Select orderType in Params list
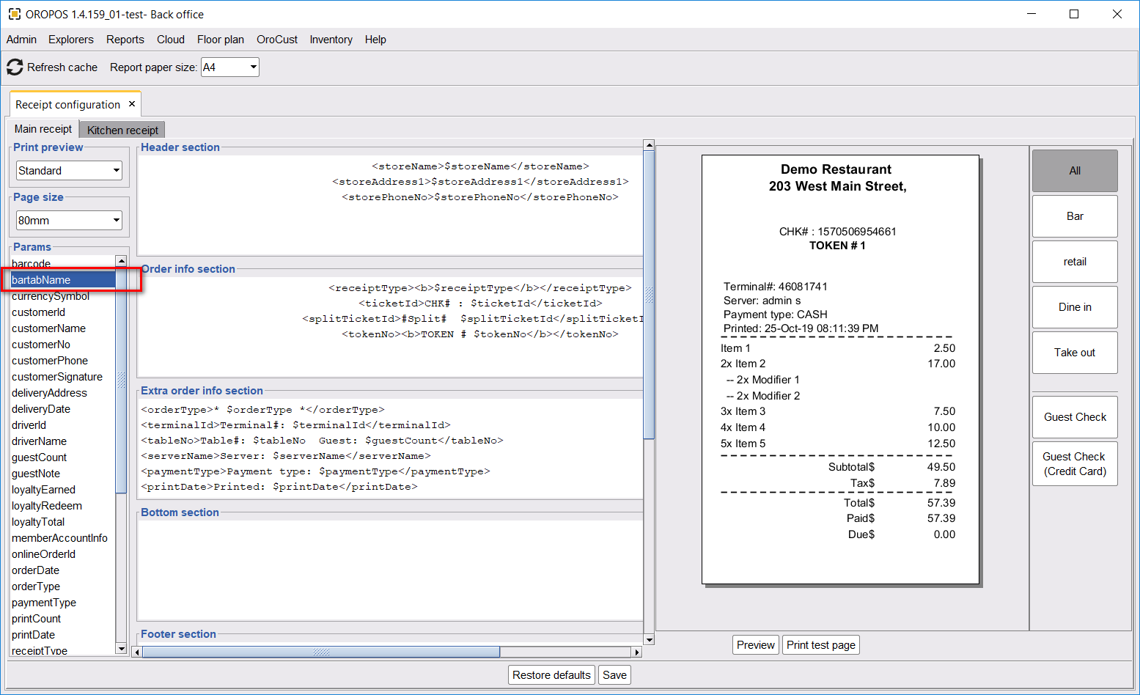Screen dimensions: 1140x695 (x=62, y=586)
